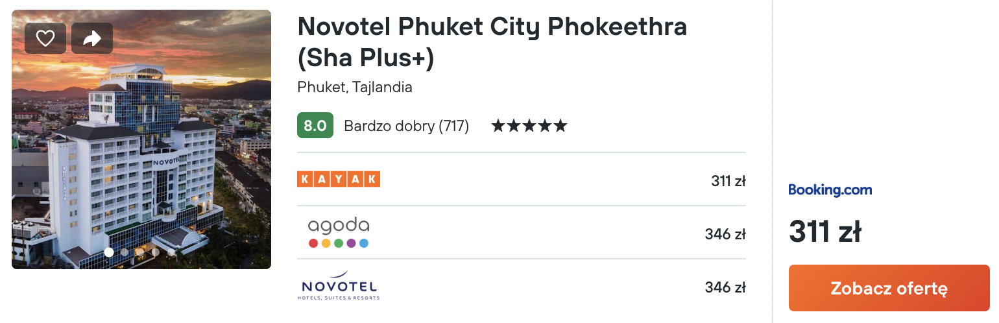Image resolution: width=999 pixels, height=323 pixels.
Task: Choose the KAYAK 311 zł price
Action: 728,181
